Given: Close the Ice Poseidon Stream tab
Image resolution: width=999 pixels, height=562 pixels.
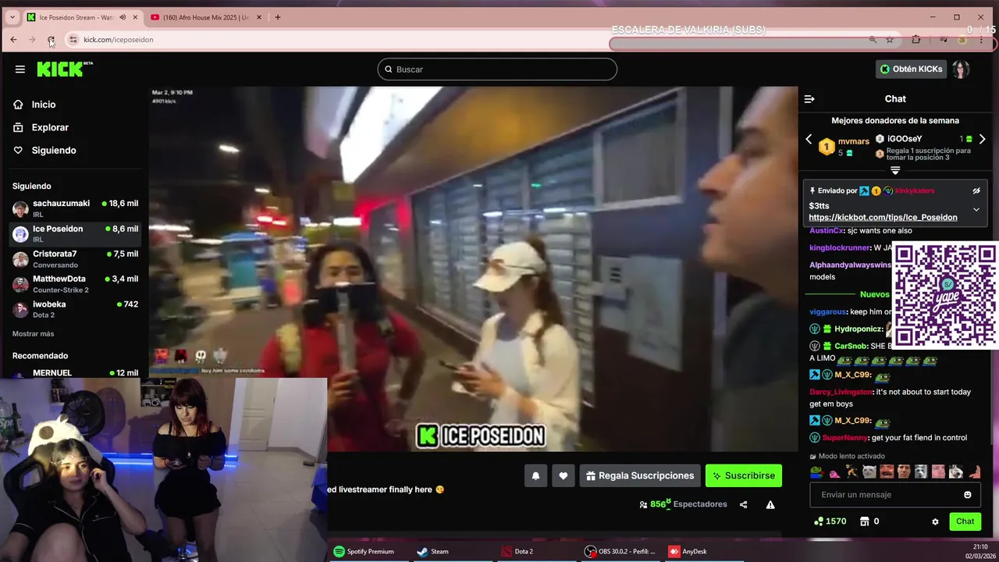Looking at the screenshot, I should (x=135, y=17).
